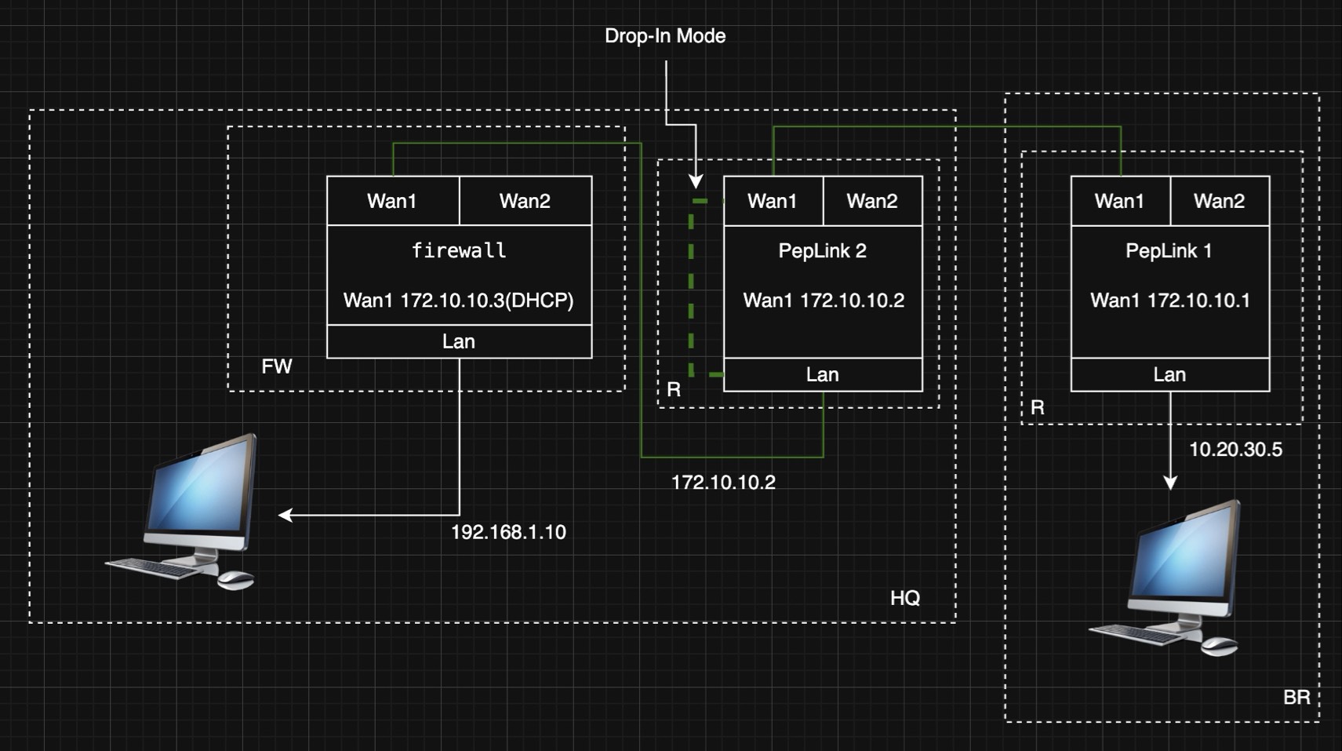Select the HQ container label
The width and height of the screenshot is (1342, 751).
coord(904,598)
